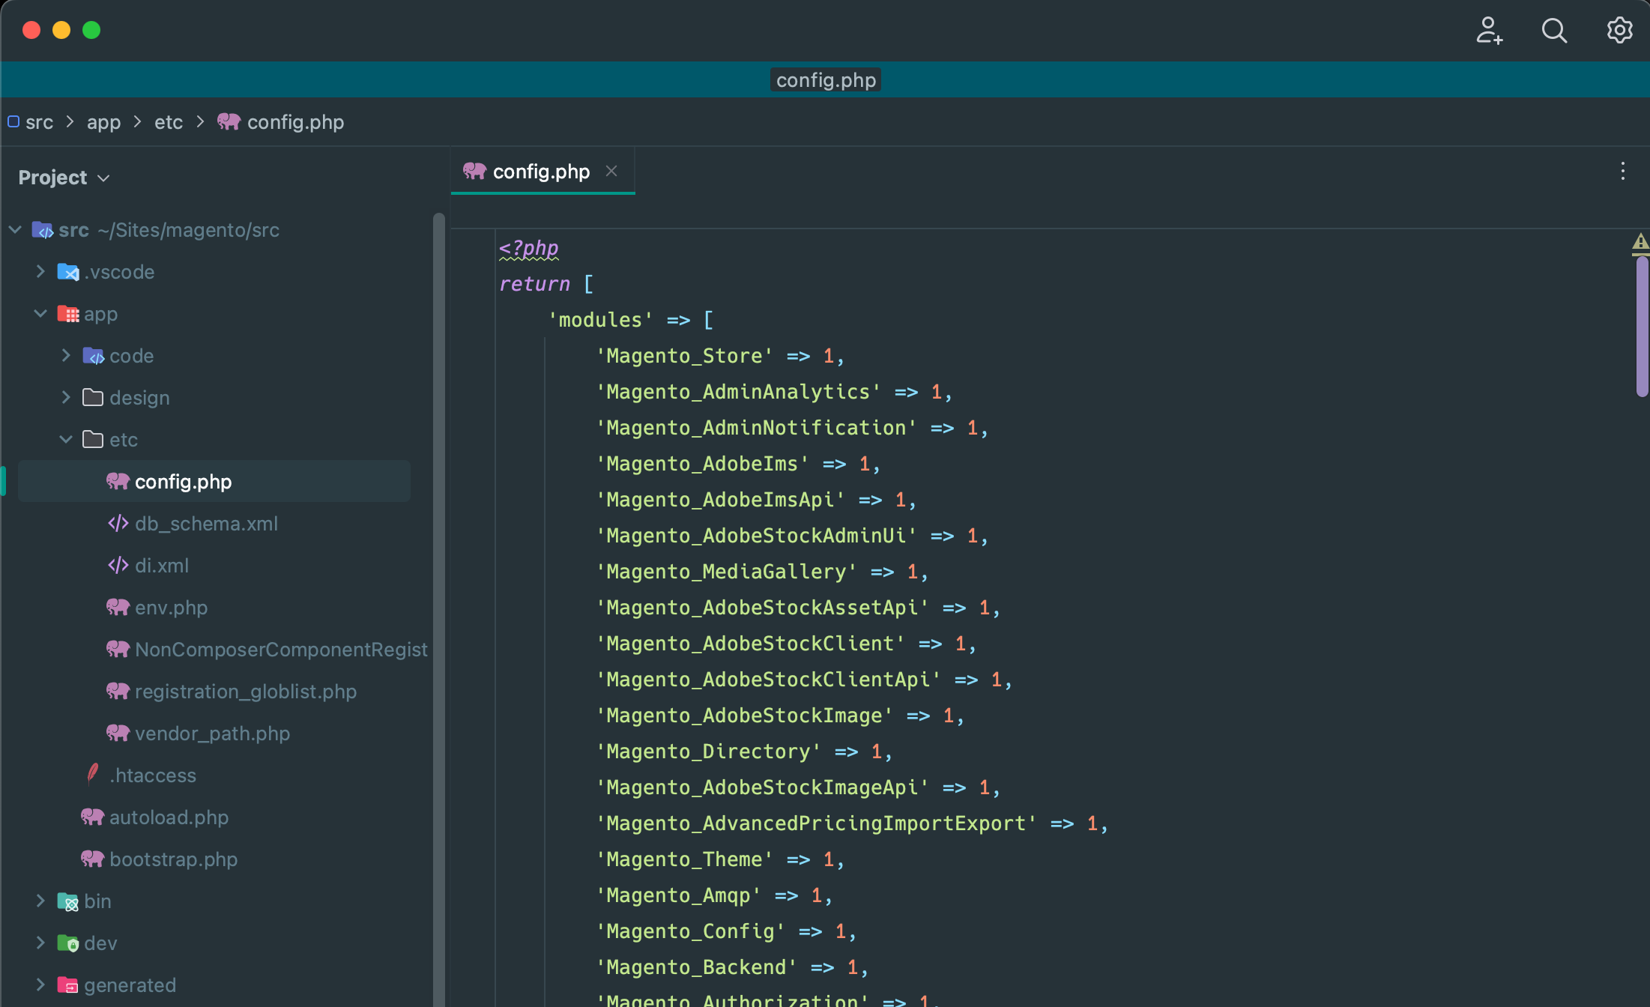Viewport: 1650px width, 1007px height.
Task: Click the feather icon beside .htaccess
Action: pyautogui.click(x=93, y=775)
